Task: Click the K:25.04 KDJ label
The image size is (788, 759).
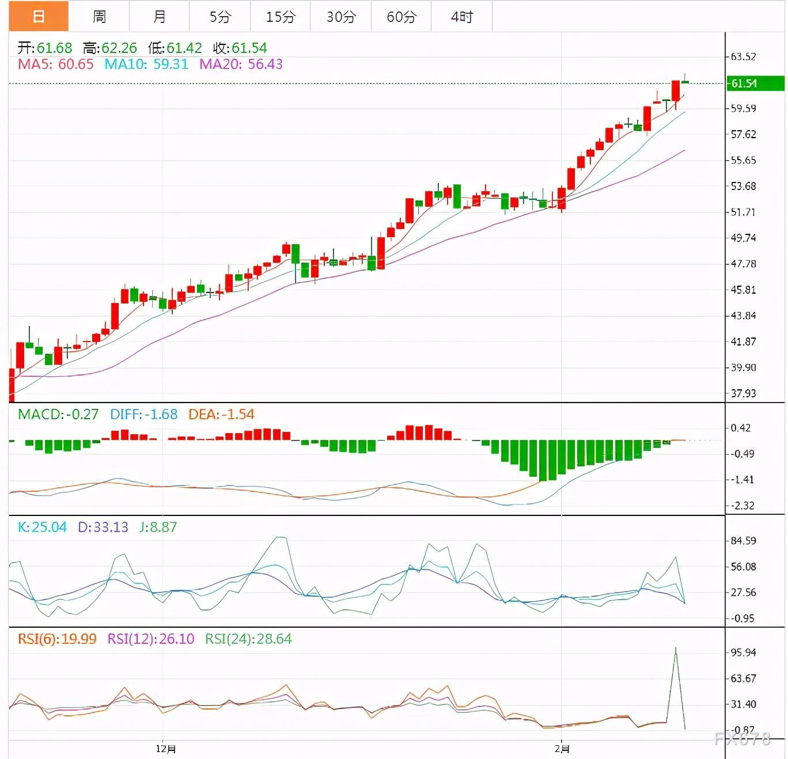Action: pos(42,527)
